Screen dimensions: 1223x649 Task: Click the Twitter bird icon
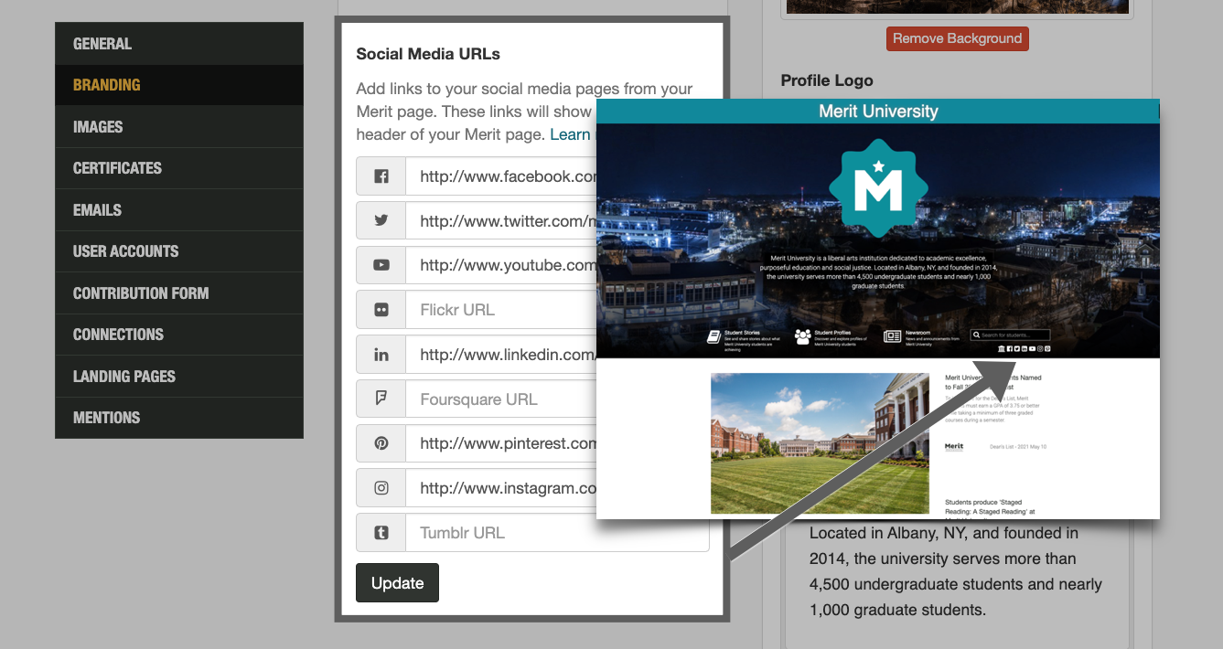381,221
